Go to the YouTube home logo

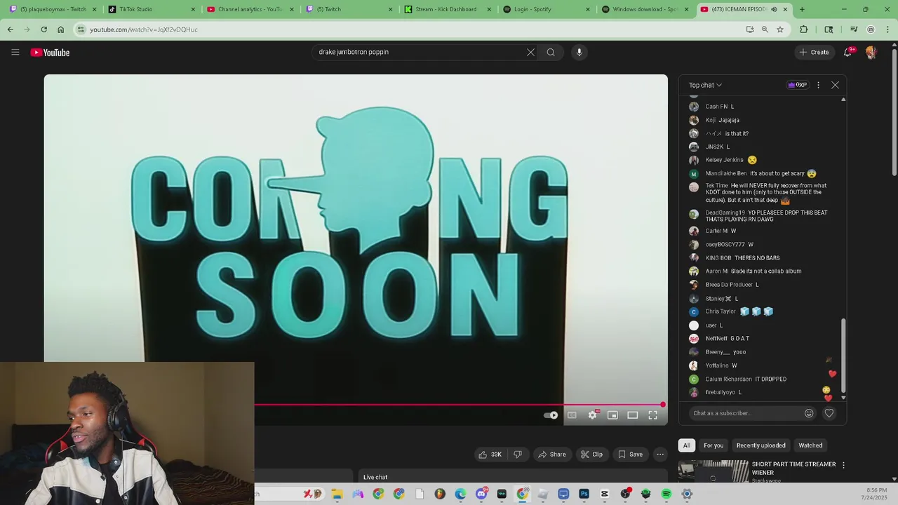pos(50,52)
